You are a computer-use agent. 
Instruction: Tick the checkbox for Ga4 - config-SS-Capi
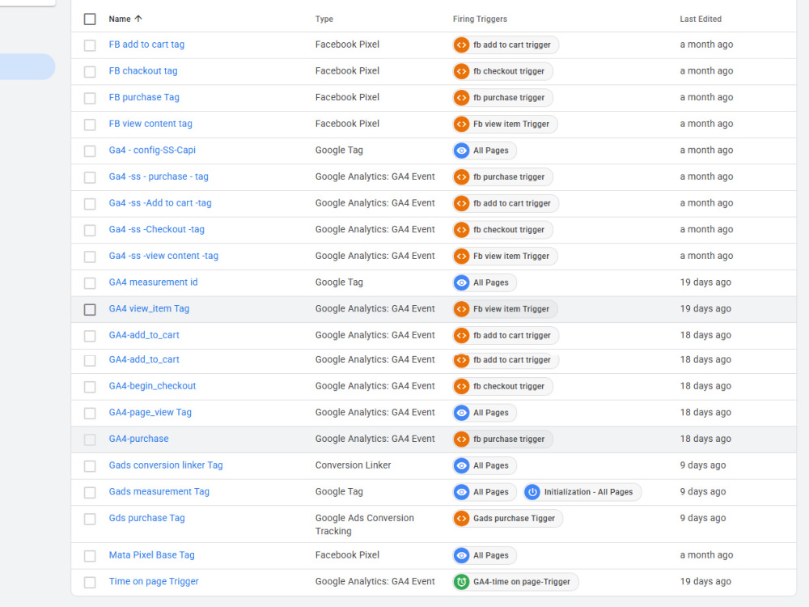point(90,151)
